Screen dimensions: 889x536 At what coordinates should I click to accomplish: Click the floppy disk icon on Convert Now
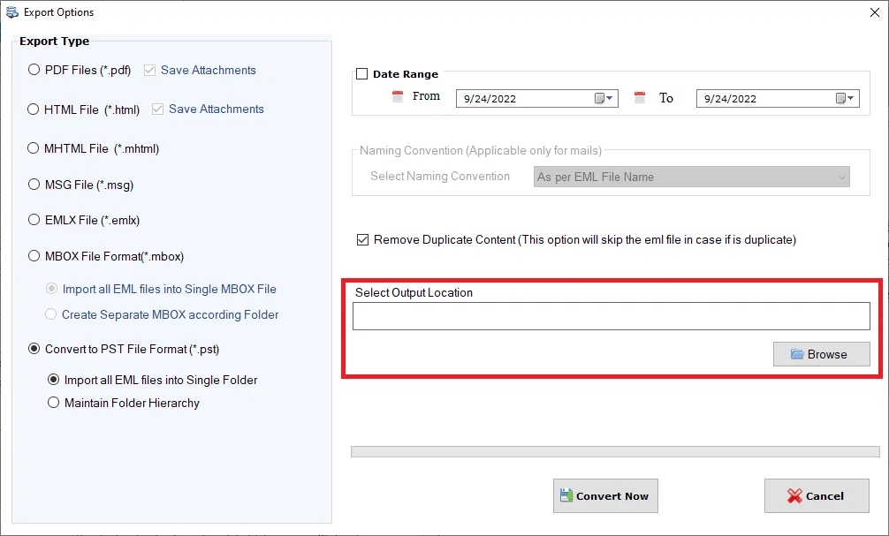click(x=566, y=495)
